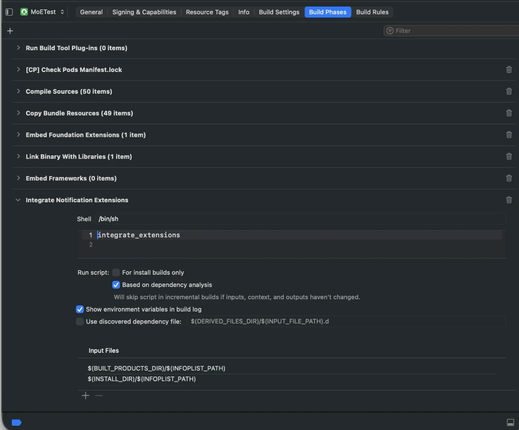
Task: Open Signing & Capabilities tab
Action: (144, 12)
